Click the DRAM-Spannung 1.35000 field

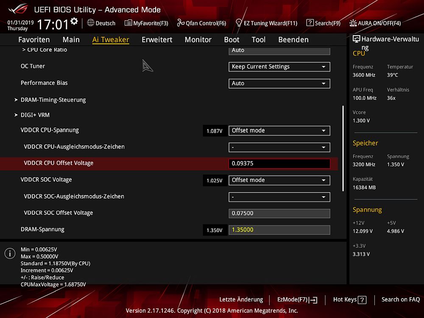pos(279,230)
